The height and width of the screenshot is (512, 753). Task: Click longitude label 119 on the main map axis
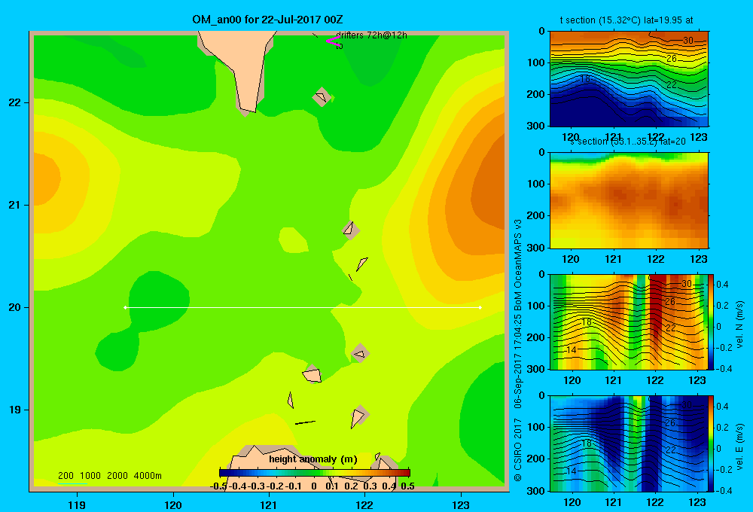tap(77, 504)
